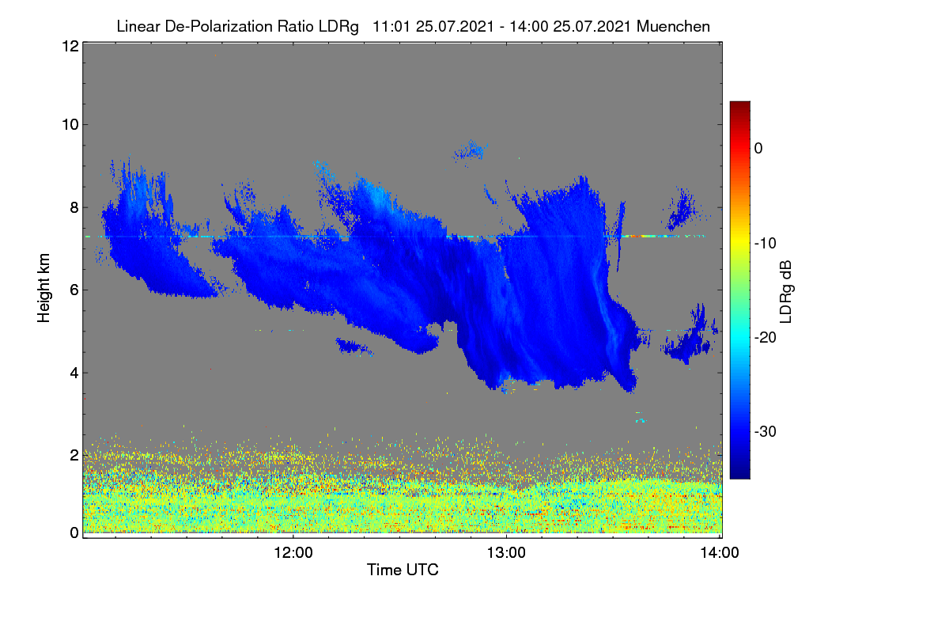This screenshot has width=949, height=633.
Task: Click the '12:00' time axis label
Action: (293, 553)
